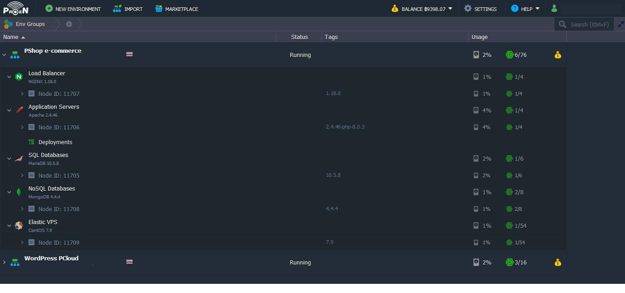Image resolution: width=625 pixels, height=293 pixels.
Task: Click the NoSQL Databases label
Action: (51, 188)
